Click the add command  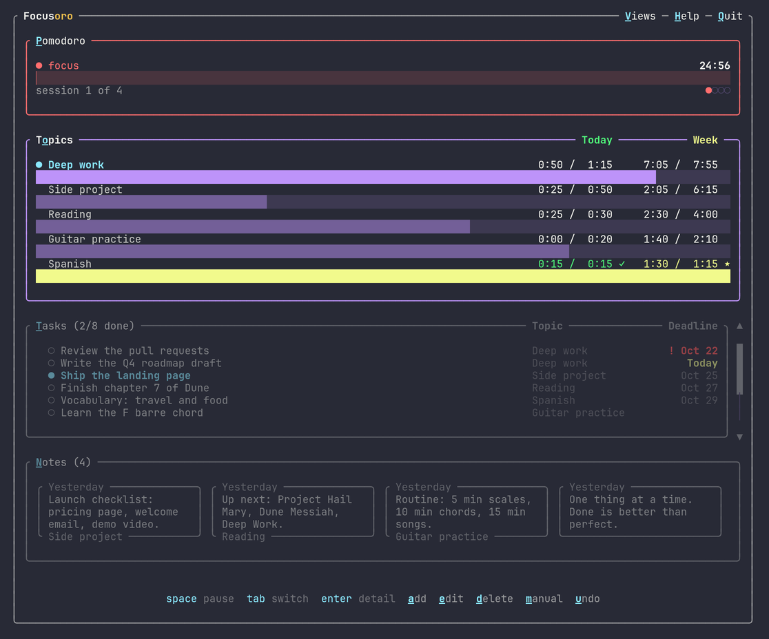coord(417,599)
